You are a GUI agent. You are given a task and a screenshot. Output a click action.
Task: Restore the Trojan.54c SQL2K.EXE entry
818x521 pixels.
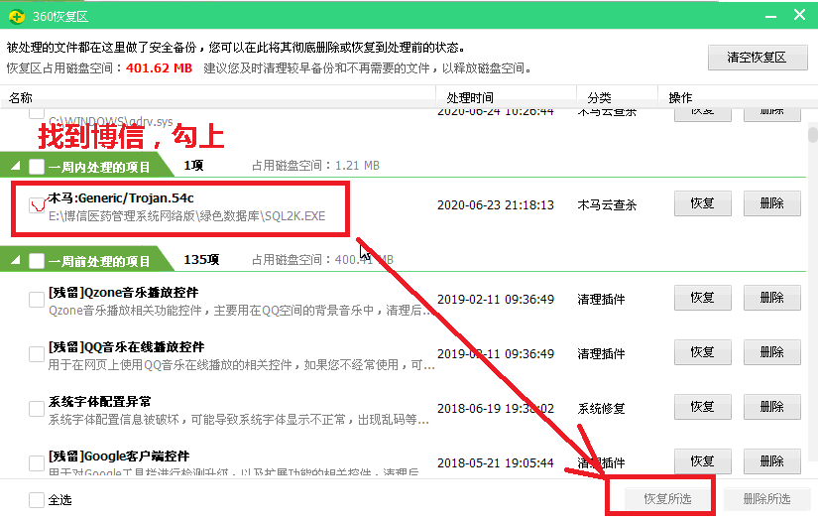(x=703, y=203)
